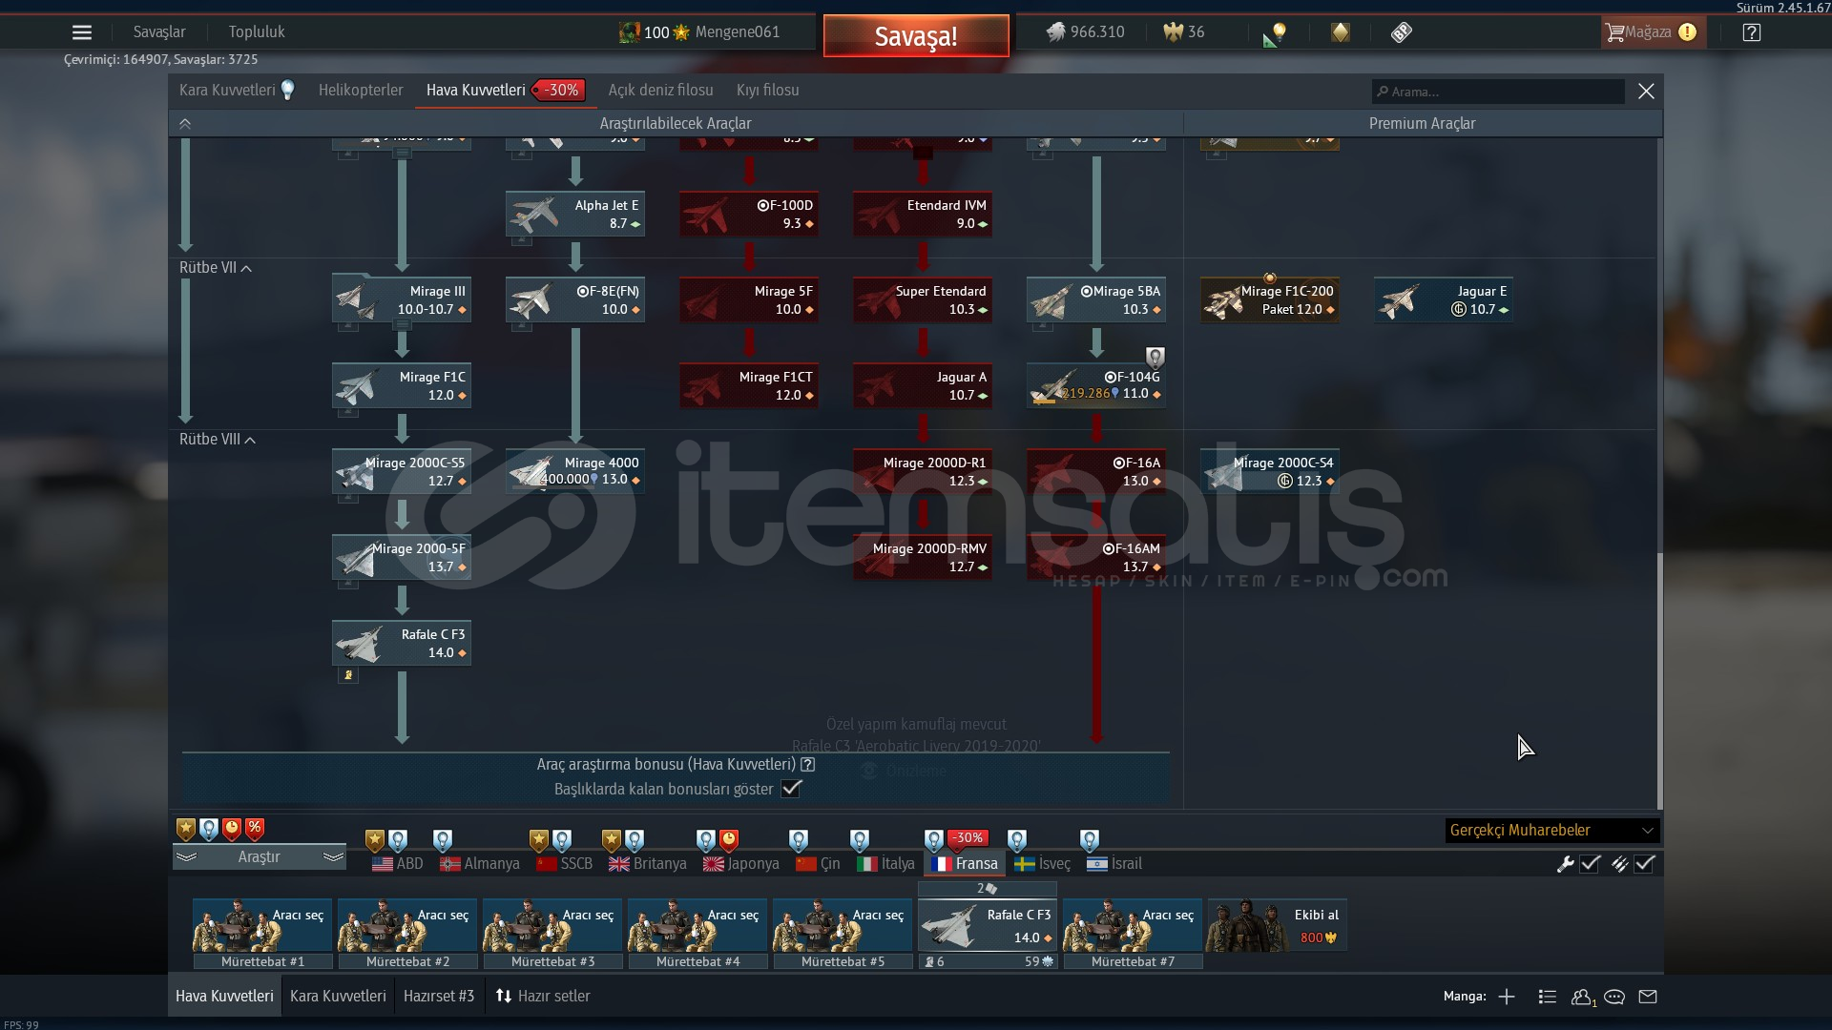Open the lightbulb icon in the top bar
Viewport: 1832px width, 1030px height.
pyautogui.click(x=1275, y=34)
